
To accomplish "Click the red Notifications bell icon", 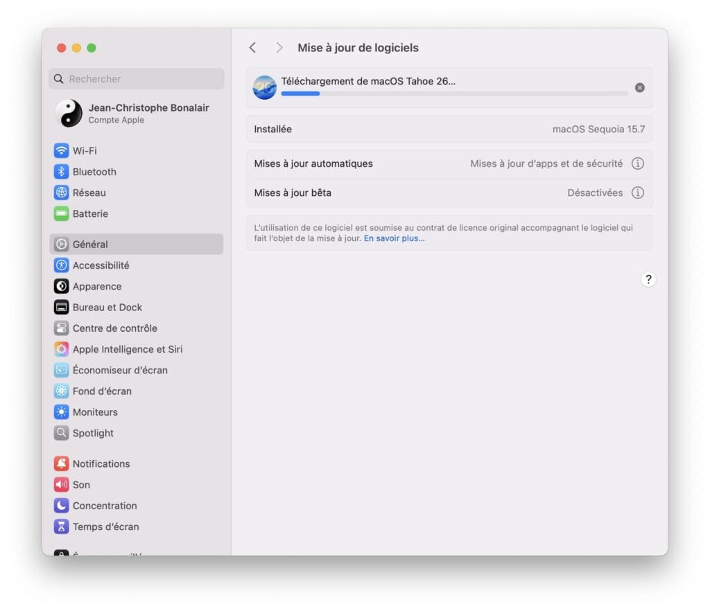I will [x=61, y=463].
